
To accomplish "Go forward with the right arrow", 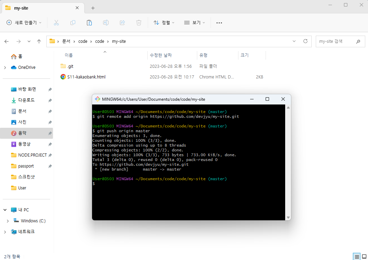I will pos(19,41).
